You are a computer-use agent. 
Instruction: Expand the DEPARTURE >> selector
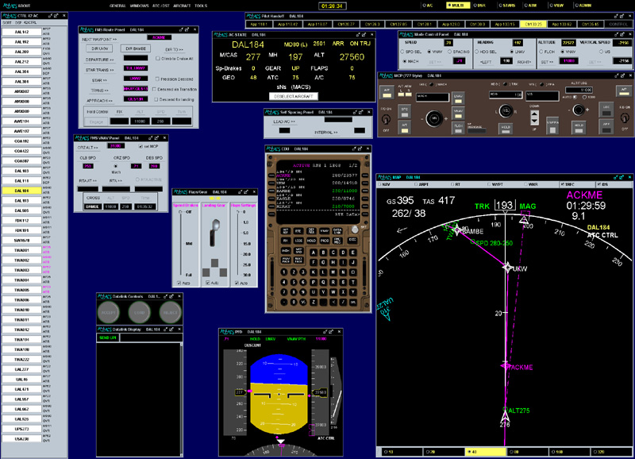pos(100,59)
